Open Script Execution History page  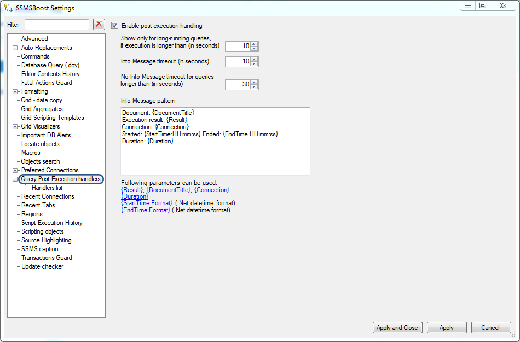tap(52, 223)
